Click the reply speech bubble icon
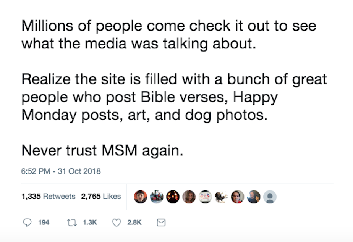 (x=27, y=222)
